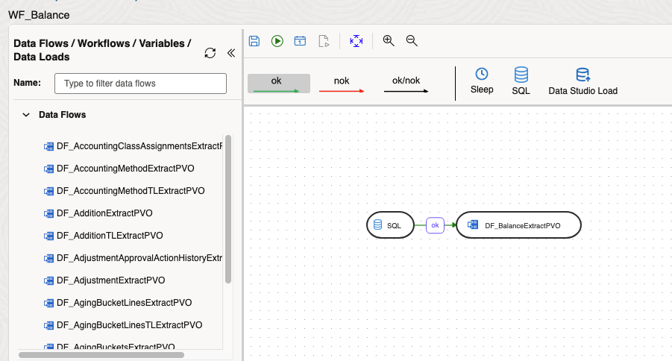Choose the black ok/nok connector
Image resolution: width=672 pixels, height=361 pixels.
point(406,84)
